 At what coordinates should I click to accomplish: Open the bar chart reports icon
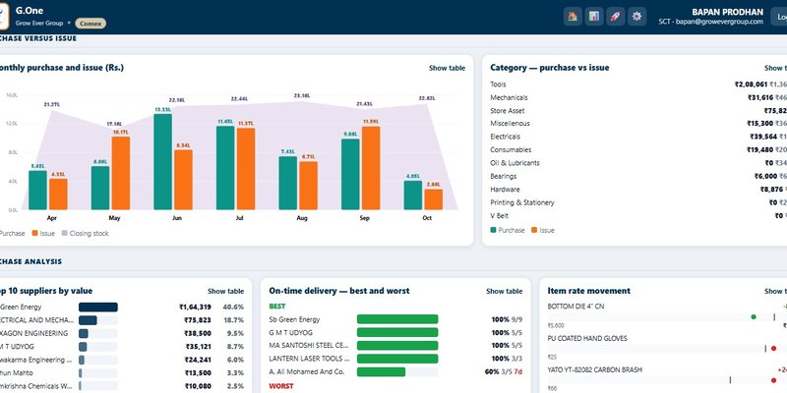pos(594,17)
